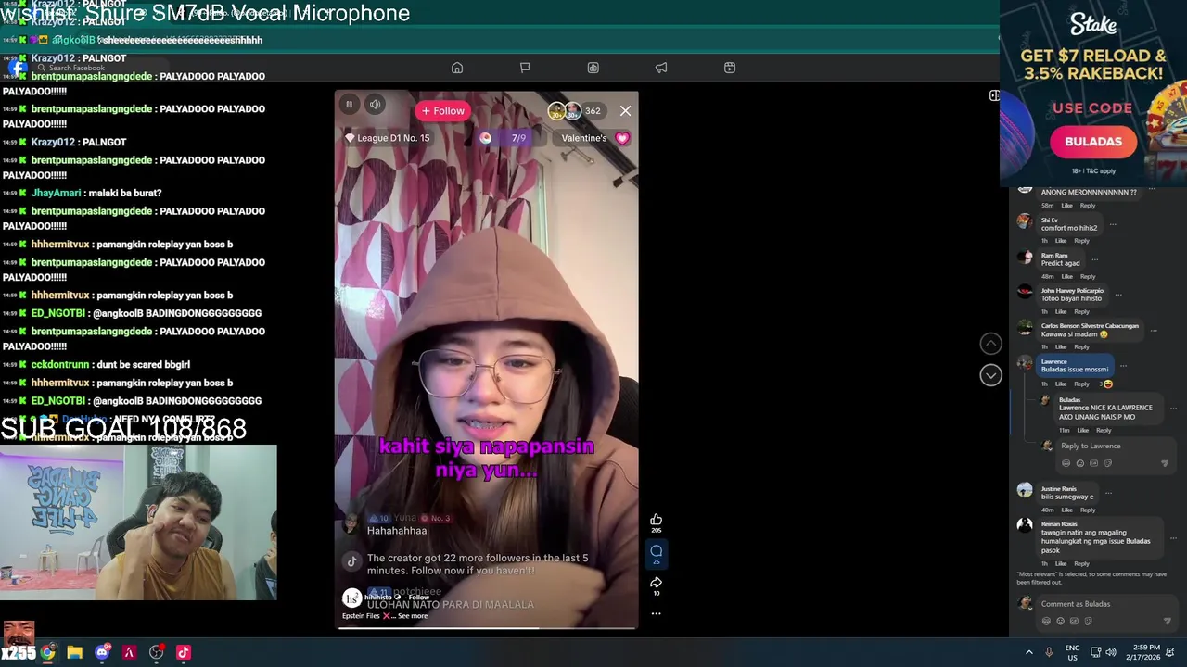This screenshot has height=667, width=1187.
Task: Open the insights chart tab icon
Action: pos(593,68)
